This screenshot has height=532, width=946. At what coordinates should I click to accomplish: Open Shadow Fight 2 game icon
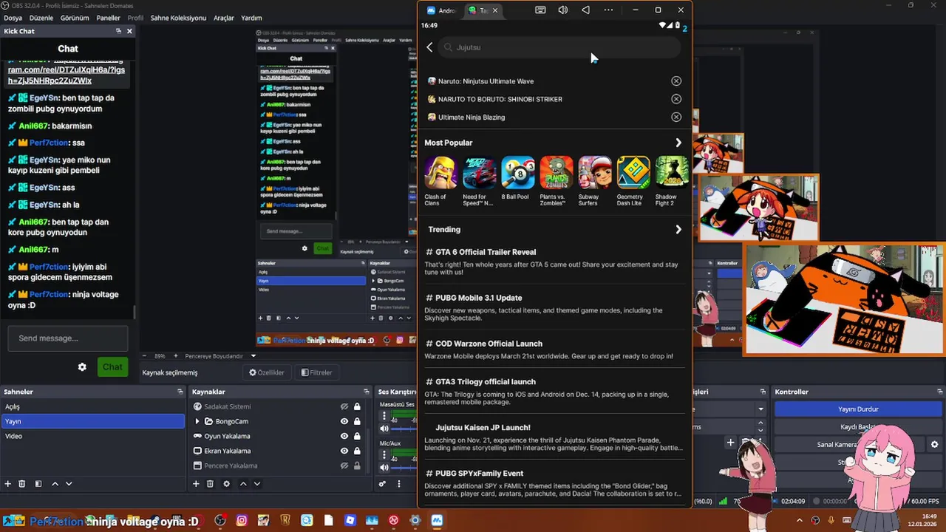click(x=672, y=172)
